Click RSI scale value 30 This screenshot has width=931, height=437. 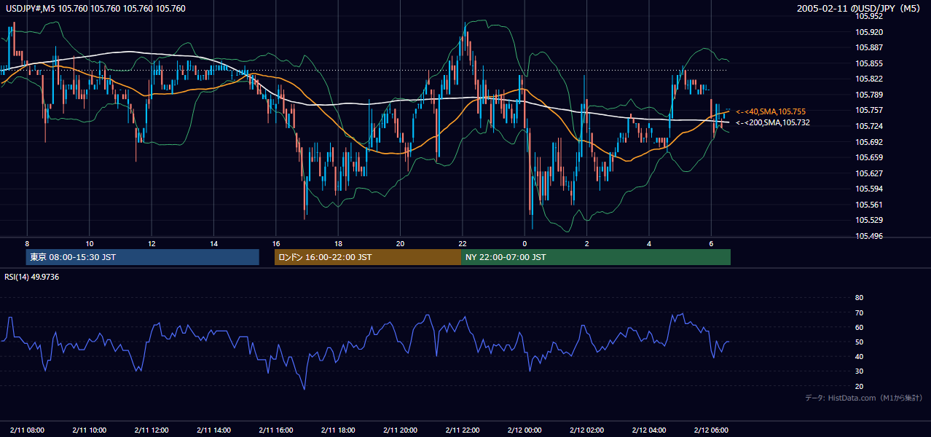click(x=860, y=371)
